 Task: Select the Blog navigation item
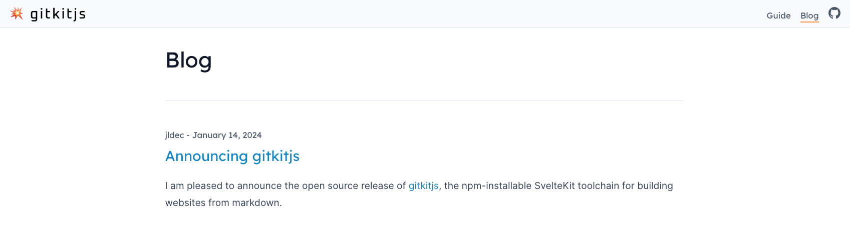(809, 15)
